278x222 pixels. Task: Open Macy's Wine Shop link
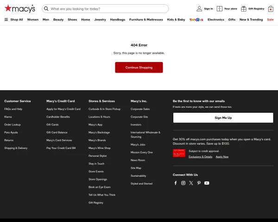(x=99, y=148)
